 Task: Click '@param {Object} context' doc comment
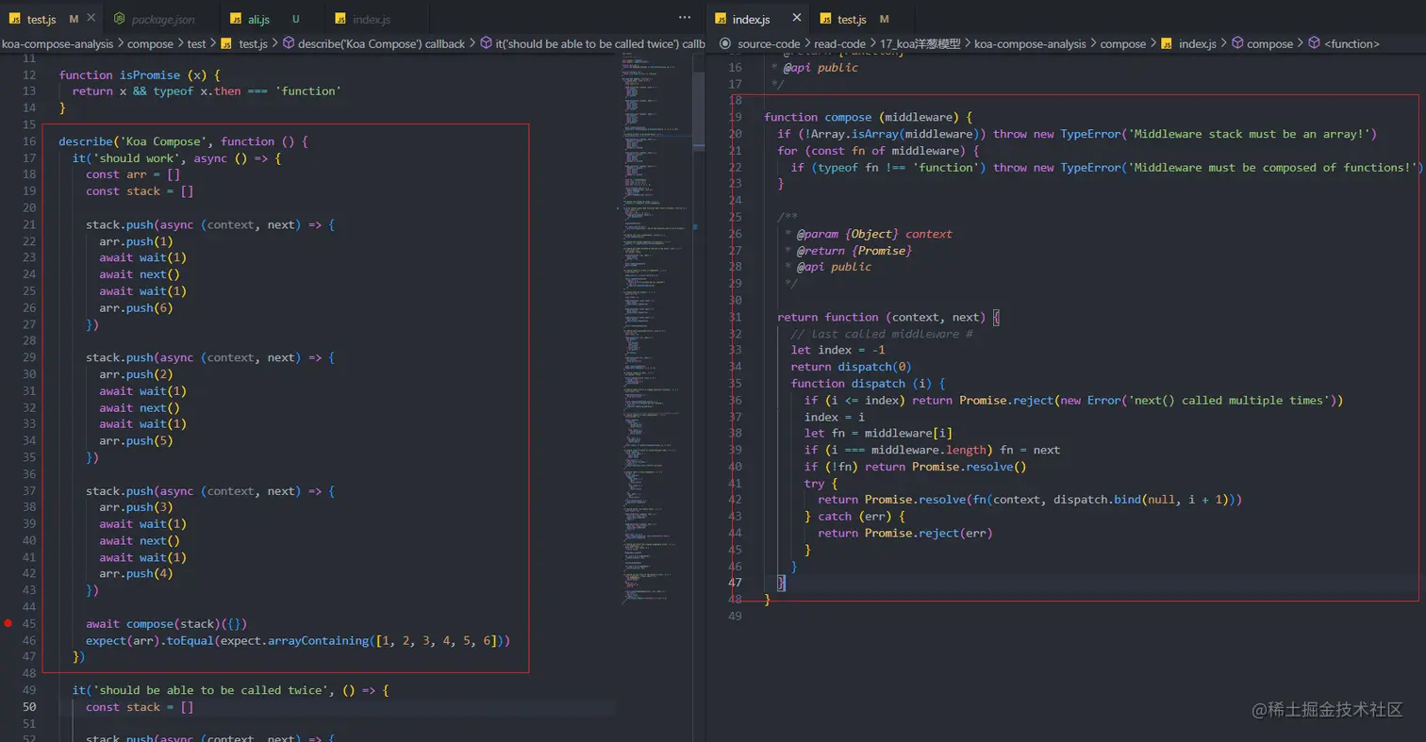(875, 234)
